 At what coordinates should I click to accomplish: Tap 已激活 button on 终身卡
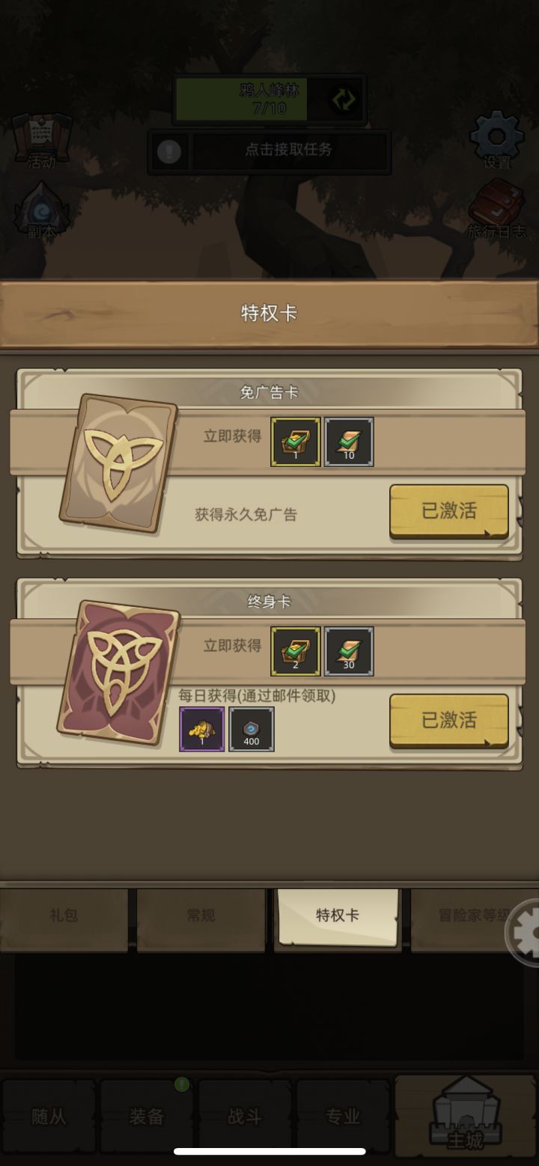click(x=448, y=721)
